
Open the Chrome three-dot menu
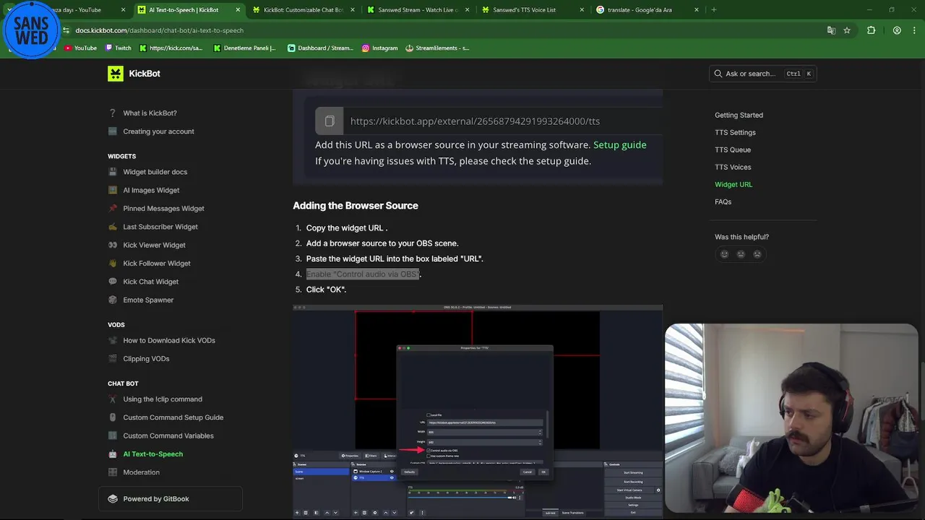pyautogui.click(x=913, y=30)
